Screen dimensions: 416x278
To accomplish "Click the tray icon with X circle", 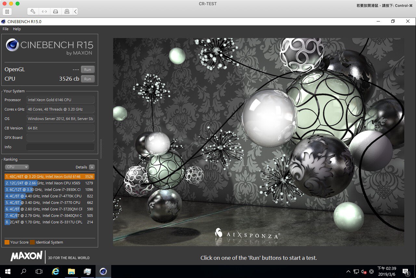I will [371, 271].
